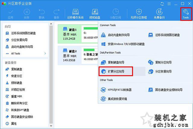Choose 启动光盘制作向导 in Common Tools menu
Viewport: 193px width, 129px height.
[x=115, y=35]
